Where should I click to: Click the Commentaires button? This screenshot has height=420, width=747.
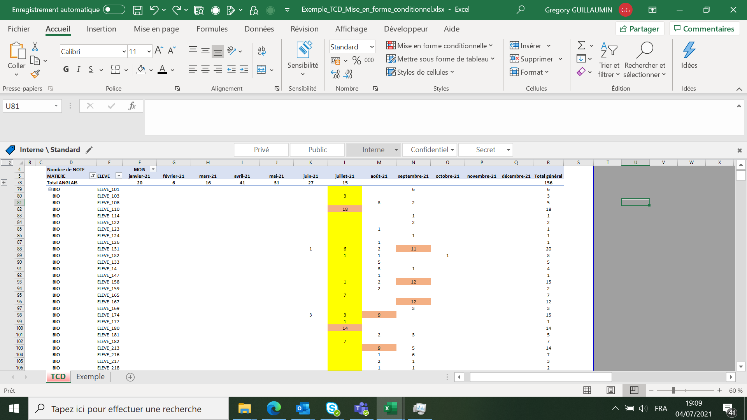[705, 28]
